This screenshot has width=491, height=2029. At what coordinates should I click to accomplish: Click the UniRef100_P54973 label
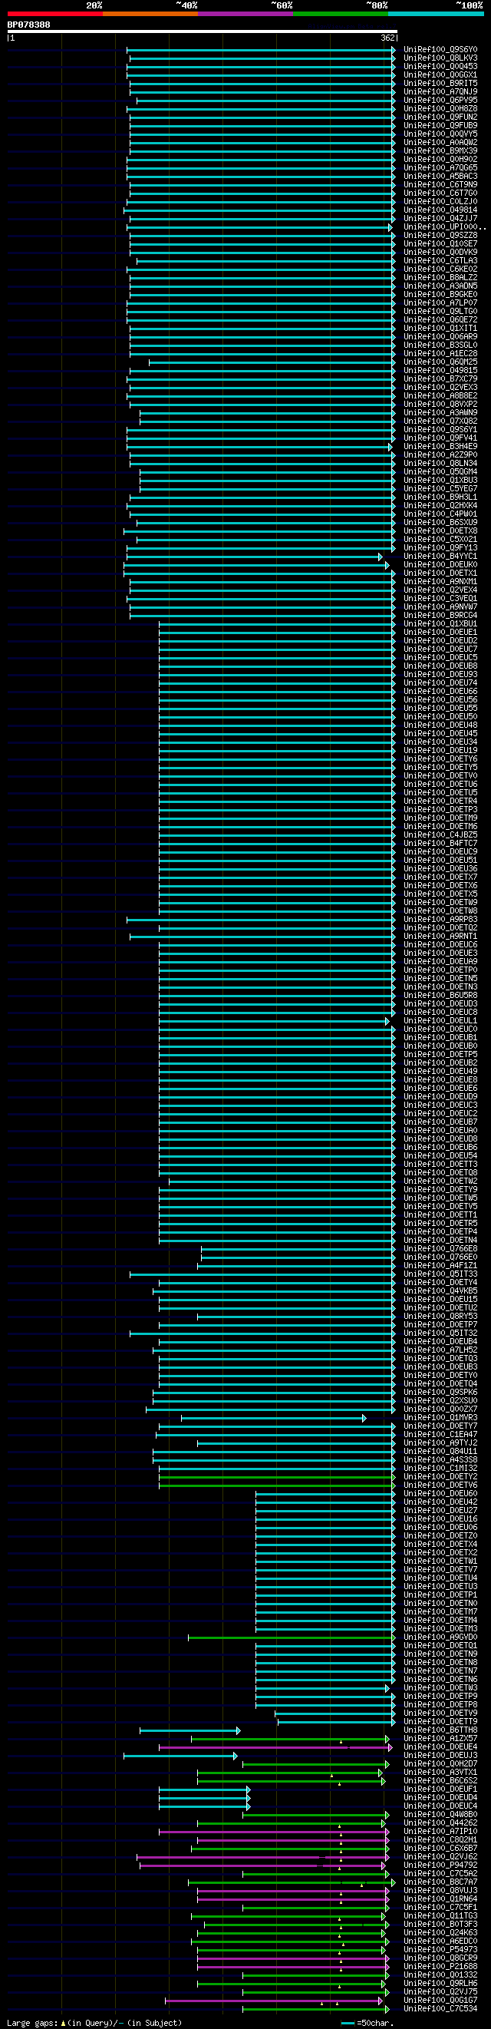(x=440, y=1950)
